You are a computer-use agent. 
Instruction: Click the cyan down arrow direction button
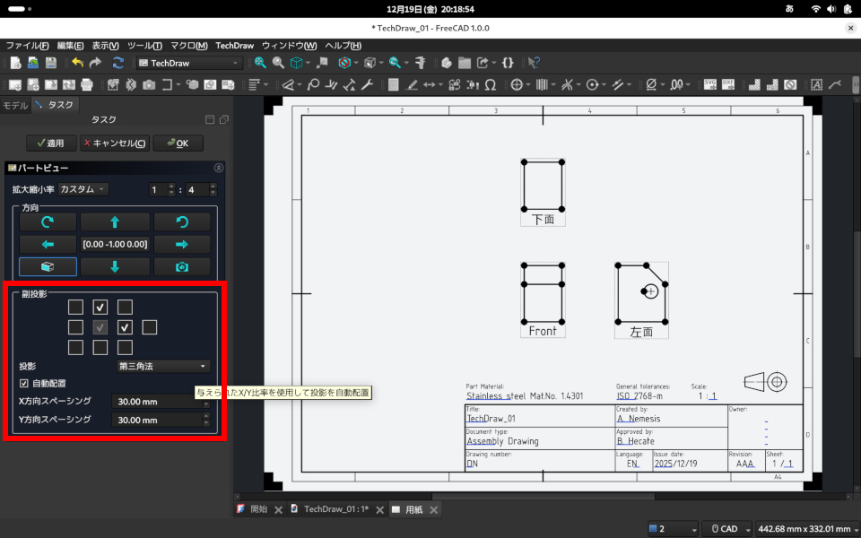pyautogui.click(x=115, y=267)
